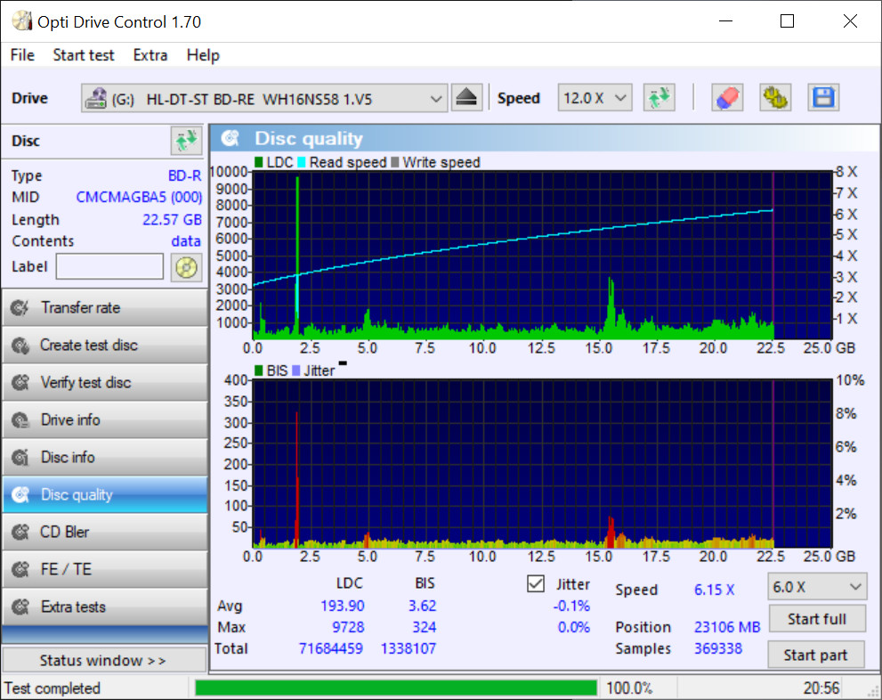Open the drive selection dropdown
The width and height of the screenshot is (882, 700).
264,98
